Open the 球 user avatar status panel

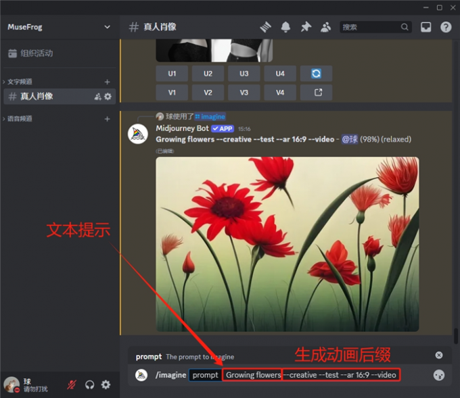coord(11,384)
